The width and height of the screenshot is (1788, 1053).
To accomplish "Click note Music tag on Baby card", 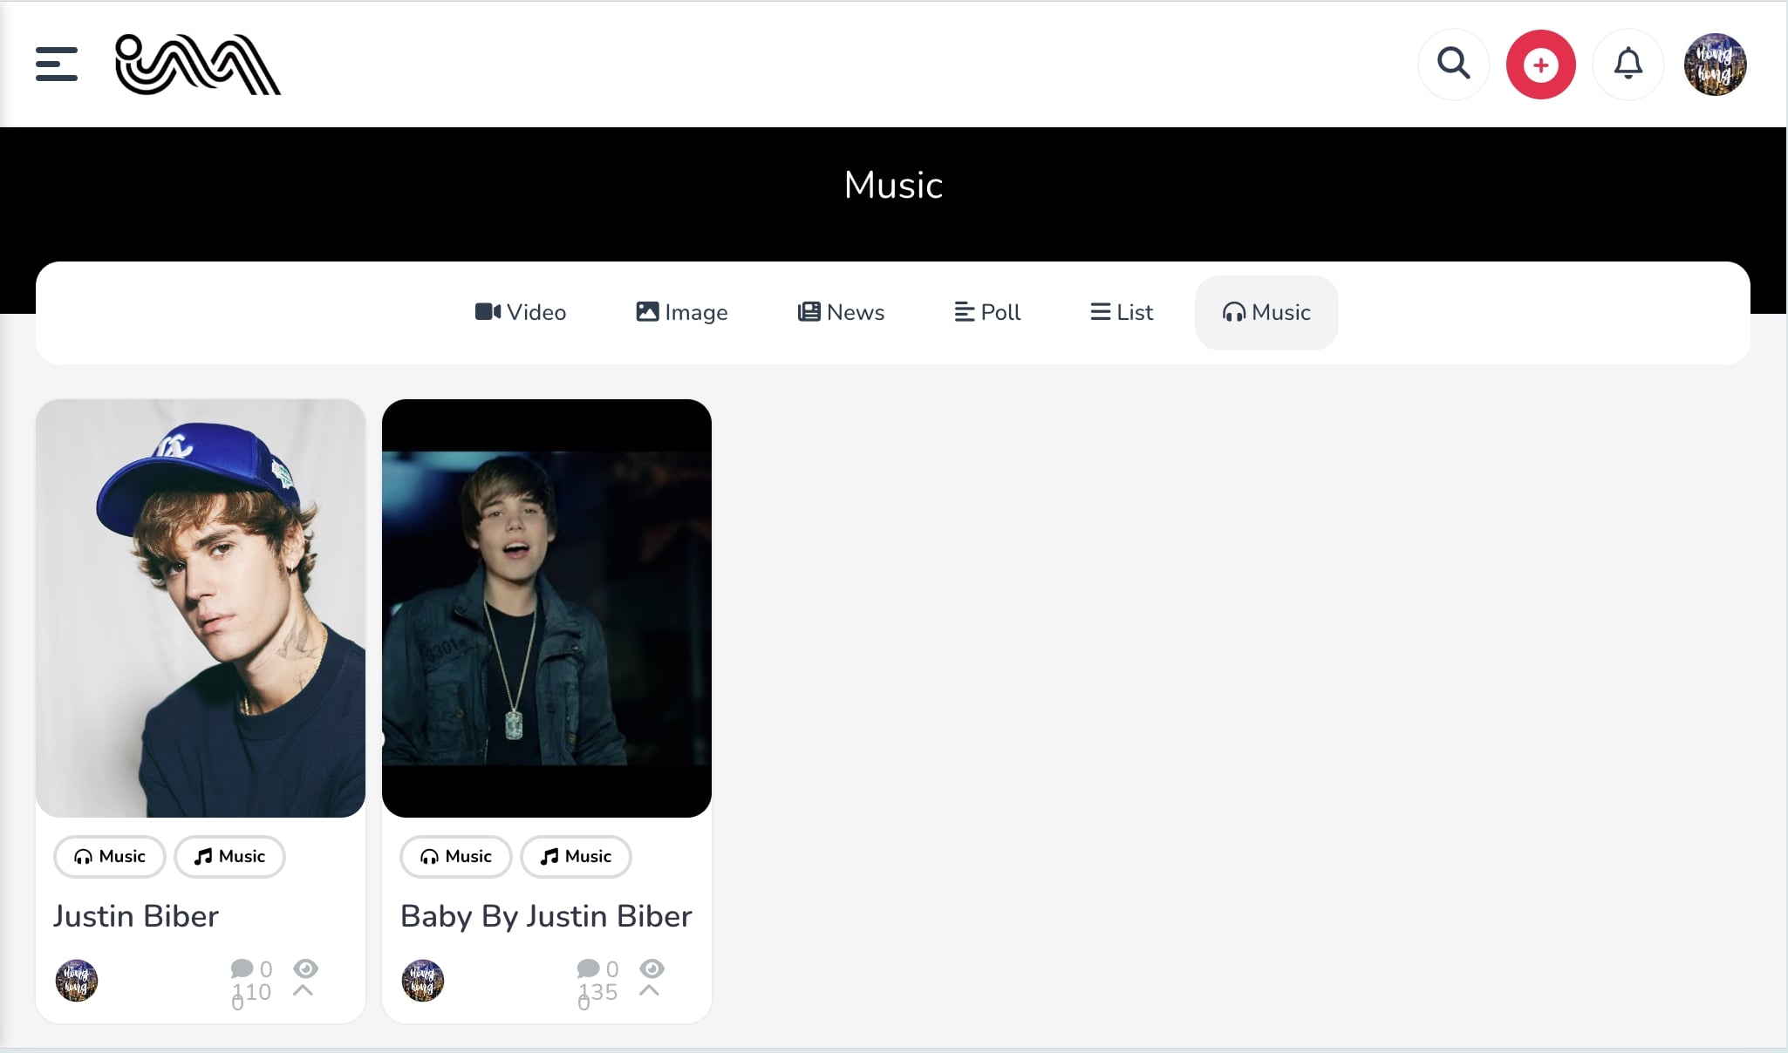I will 576,857.
